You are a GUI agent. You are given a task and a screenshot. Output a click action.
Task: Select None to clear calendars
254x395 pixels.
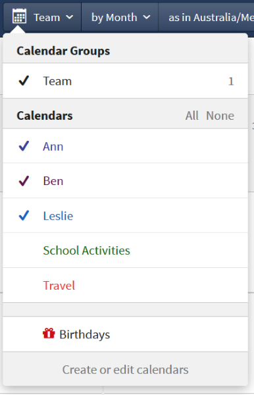point(220,116)
